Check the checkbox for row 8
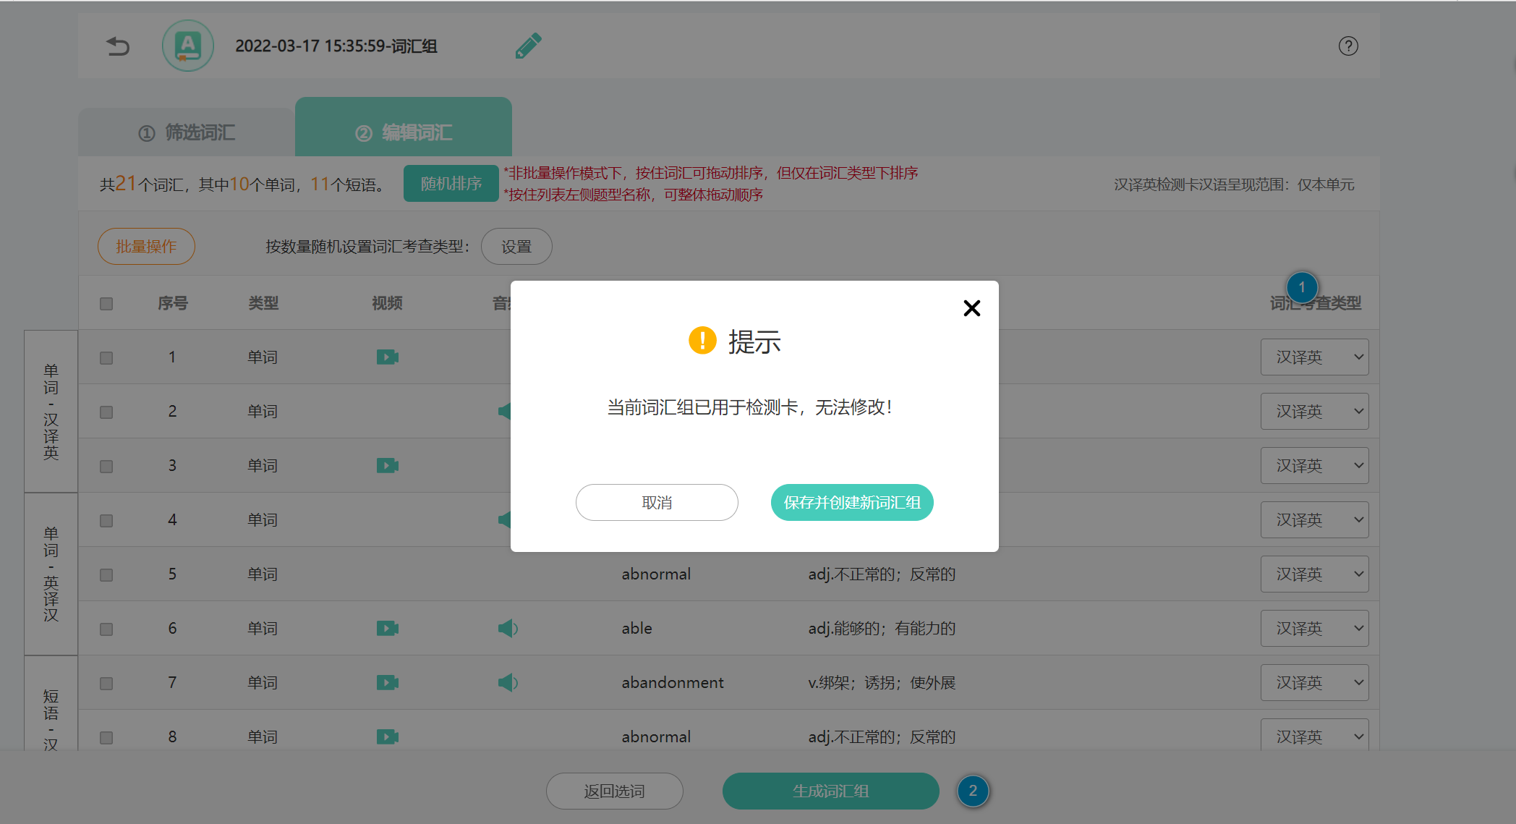The height and width of the screenshot is (824, 1516). click(106, 738)
